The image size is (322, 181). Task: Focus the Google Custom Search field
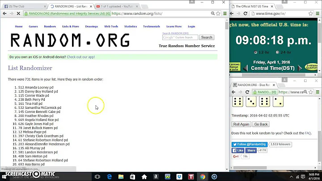pyautogui.click(x=180, y=38)
